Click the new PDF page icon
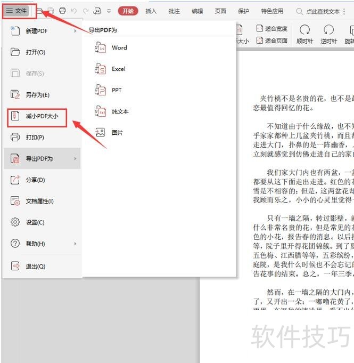 click(15, 30)
